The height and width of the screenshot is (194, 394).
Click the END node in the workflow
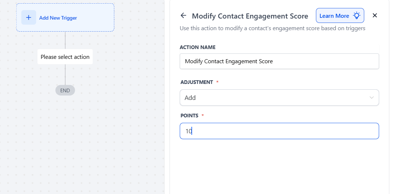coord(65,90)
